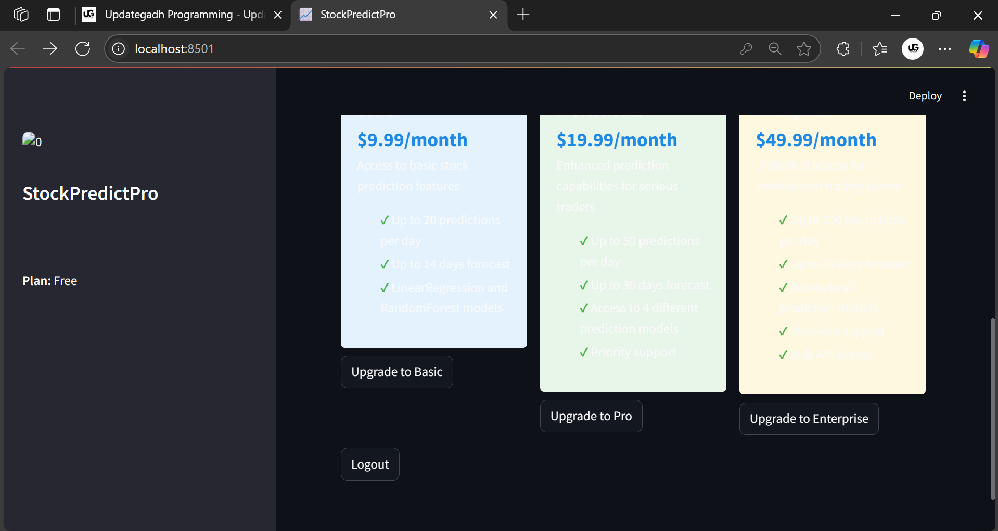998x531 pixels.
Task: Click the browser back arrow icon
Action: coord(18,49)
